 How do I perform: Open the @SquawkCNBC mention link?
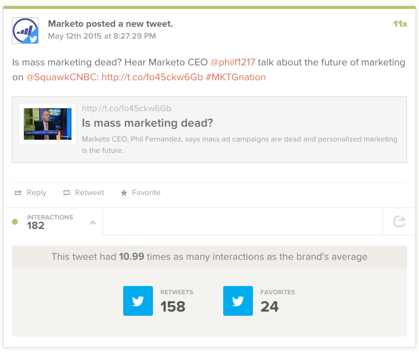click(x=62, y=77)
